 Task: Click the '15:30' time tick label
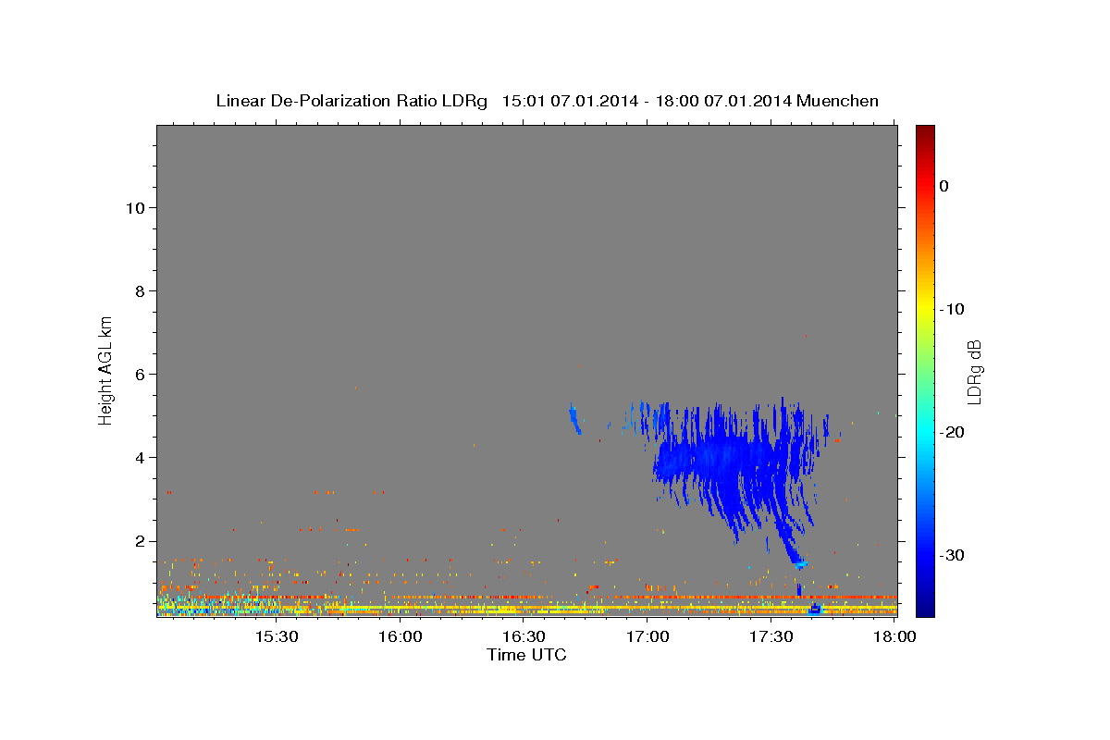click(276, 637)
